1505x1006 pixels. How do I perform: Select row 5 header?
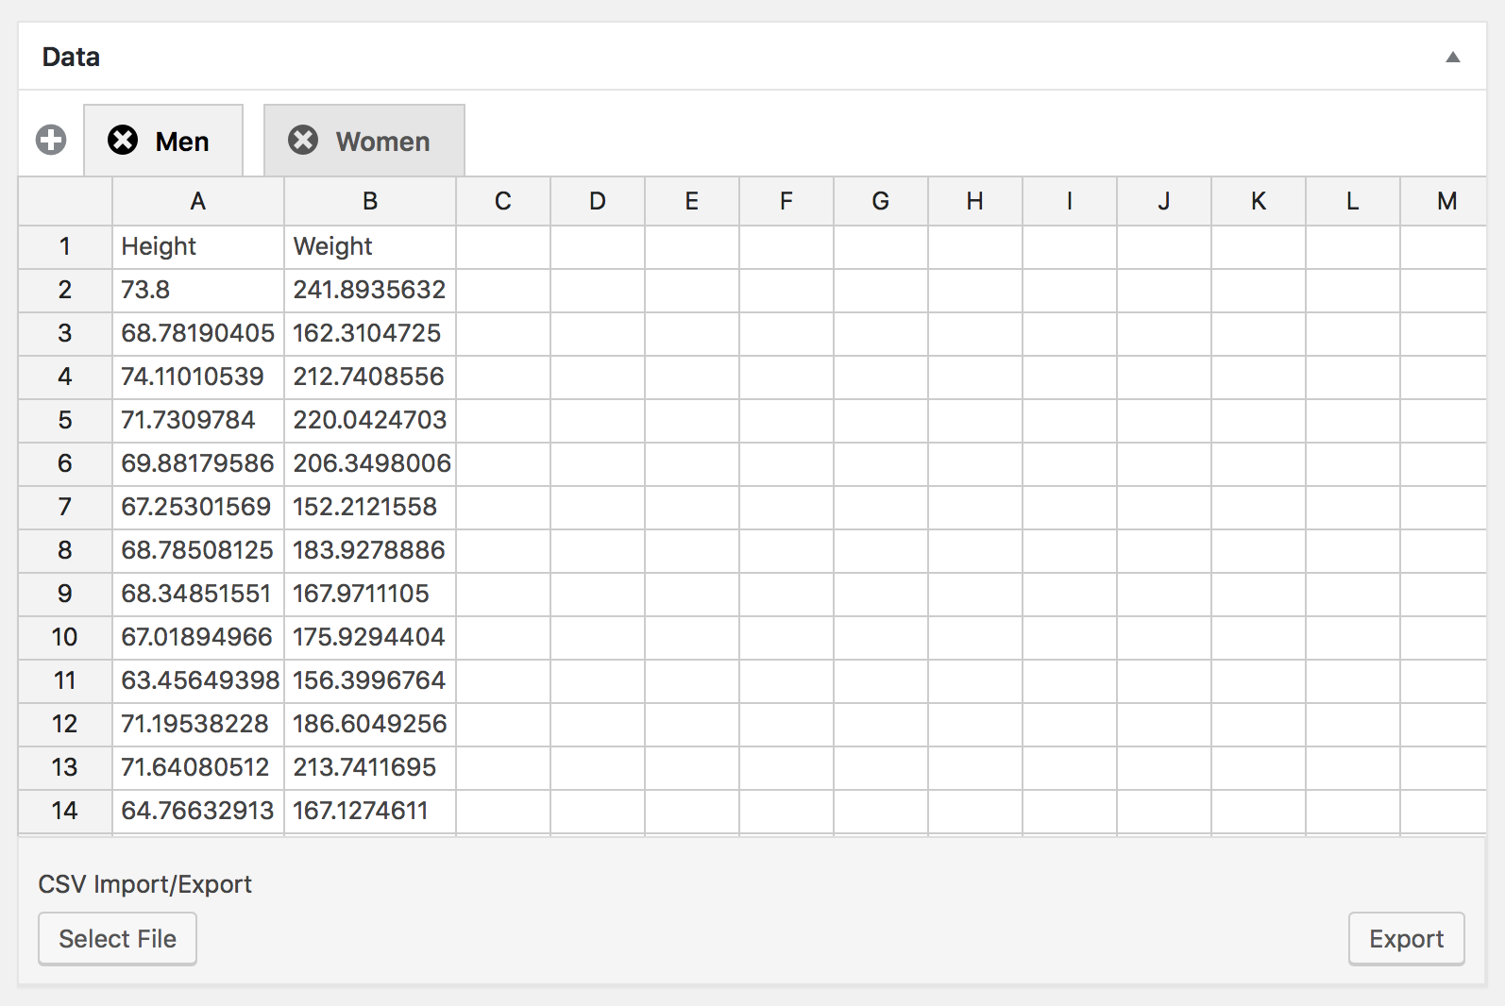point(65,421)
